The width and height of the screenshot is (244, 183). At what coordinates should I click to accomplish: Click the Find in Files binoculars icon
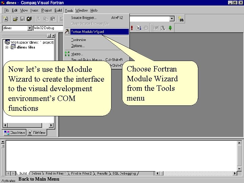coord(181,19)
